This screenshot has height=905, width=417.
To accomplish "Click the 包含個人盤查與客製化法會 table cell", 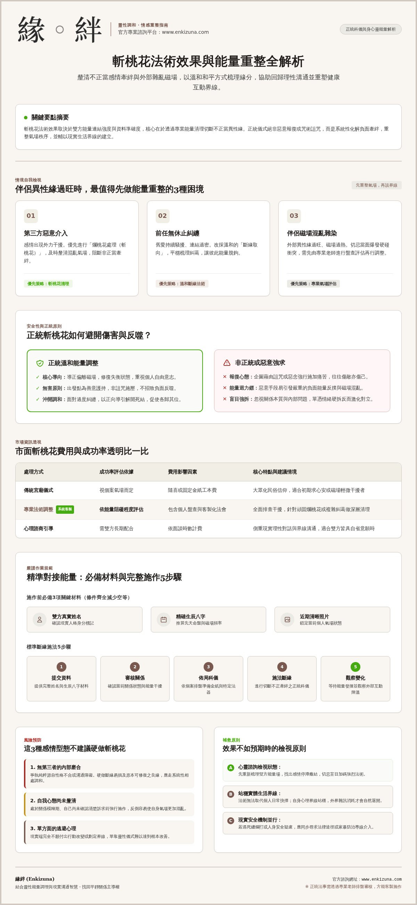I will [x=197, y=510].
